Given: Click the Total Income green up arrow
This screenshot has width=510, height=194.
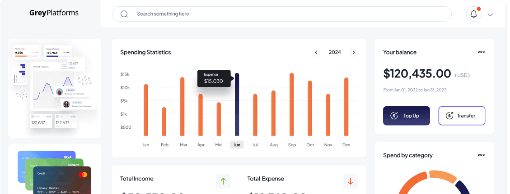Looking at the screenshot, I should point(223,181).
